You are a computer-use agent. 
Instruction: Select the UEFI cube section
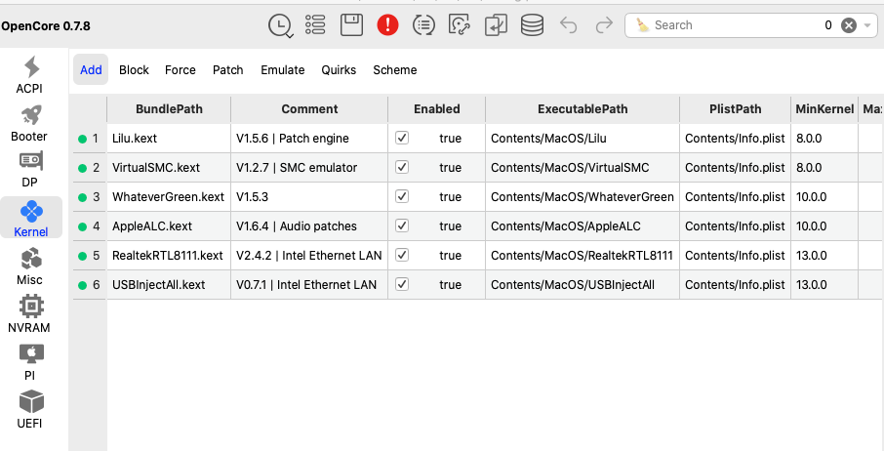(30, 409)
